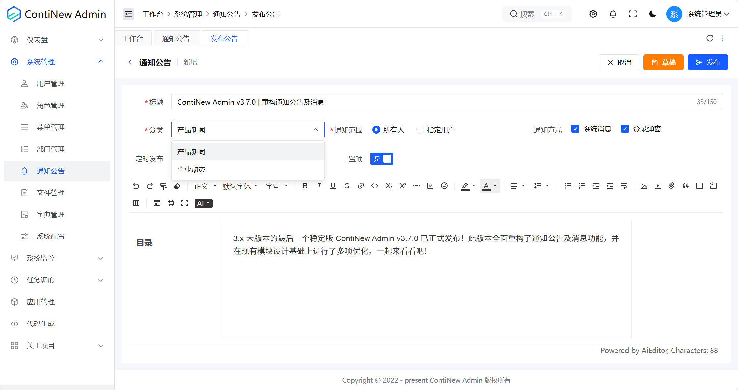This screenshot has width=738, height=390.
Task: Click the 取消 button
Action: point(619,62)
